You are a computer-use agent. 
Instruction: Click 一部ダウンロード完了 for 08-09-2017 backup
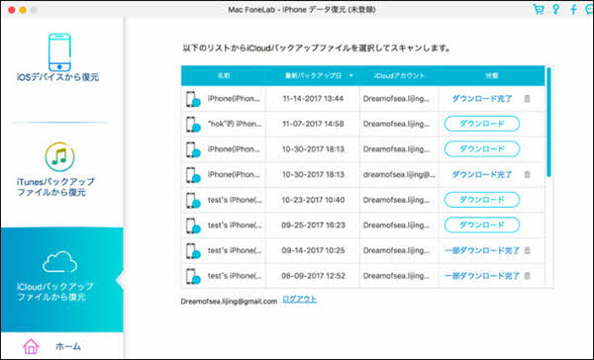click(x=481, y=276)
